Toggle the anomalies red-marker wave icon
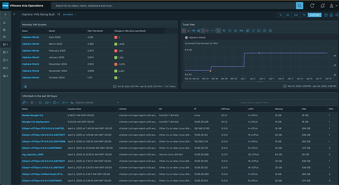This screenshot has width=339, height=185. point(208,31)
